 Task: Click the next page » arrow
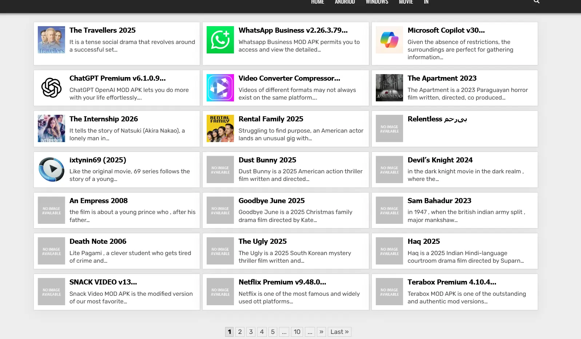pos(321,332)
